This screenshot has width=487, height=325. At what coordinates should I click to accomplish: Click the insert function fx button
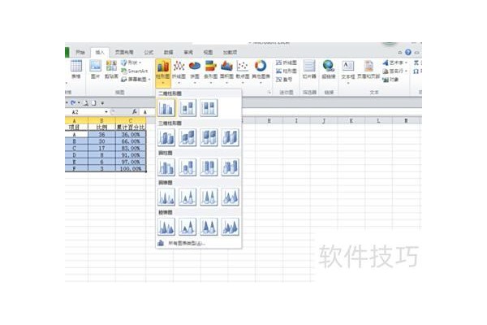coord(135,111)
